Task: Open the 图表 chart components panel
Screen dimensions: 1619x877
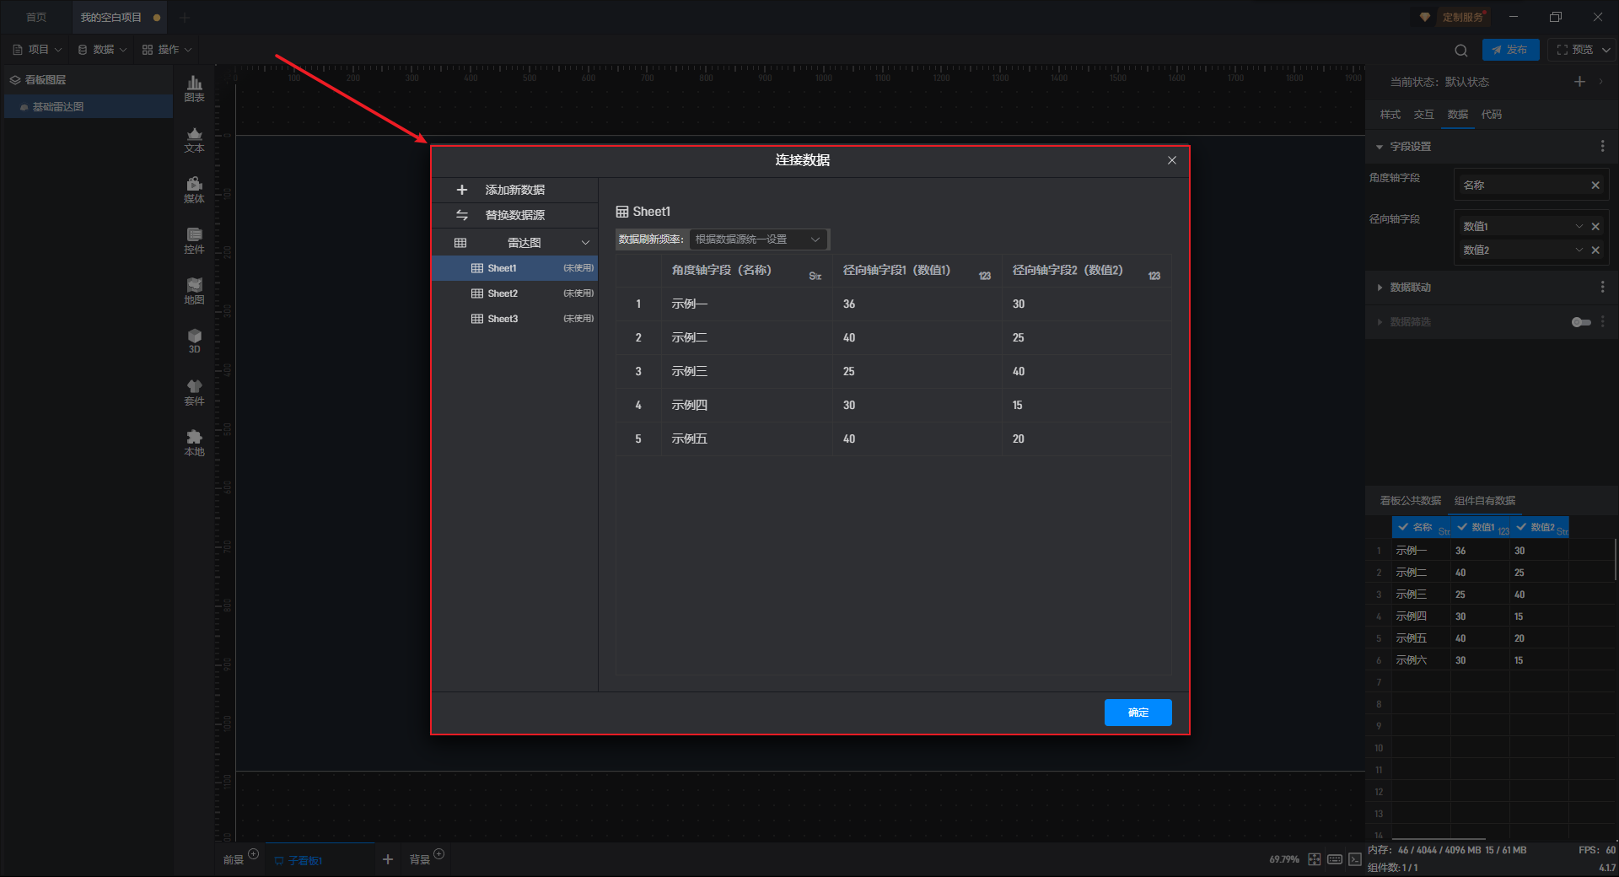Action: coord(194,88)
